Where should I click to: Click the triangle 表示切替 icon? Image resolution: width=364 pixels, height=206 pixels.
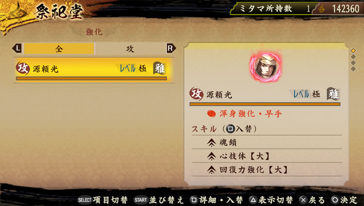click(x=253, y=200)
